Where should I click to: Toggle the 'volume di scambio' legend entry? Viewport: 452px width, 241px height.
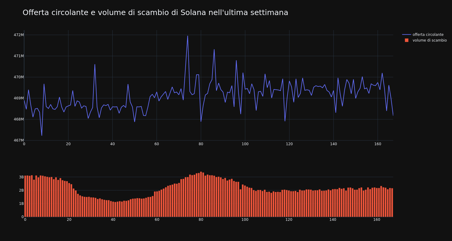point(425,40)
